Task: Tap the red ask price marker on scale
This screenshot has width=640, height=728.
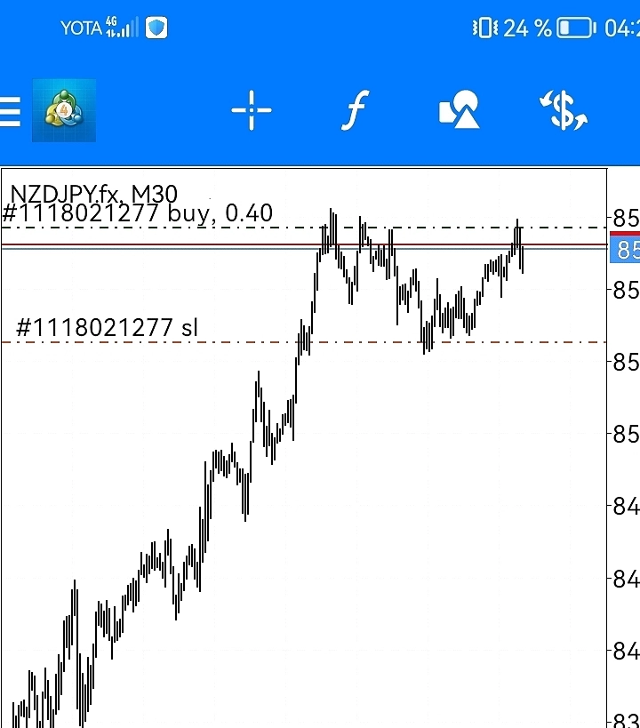Action: click(625, 234)
